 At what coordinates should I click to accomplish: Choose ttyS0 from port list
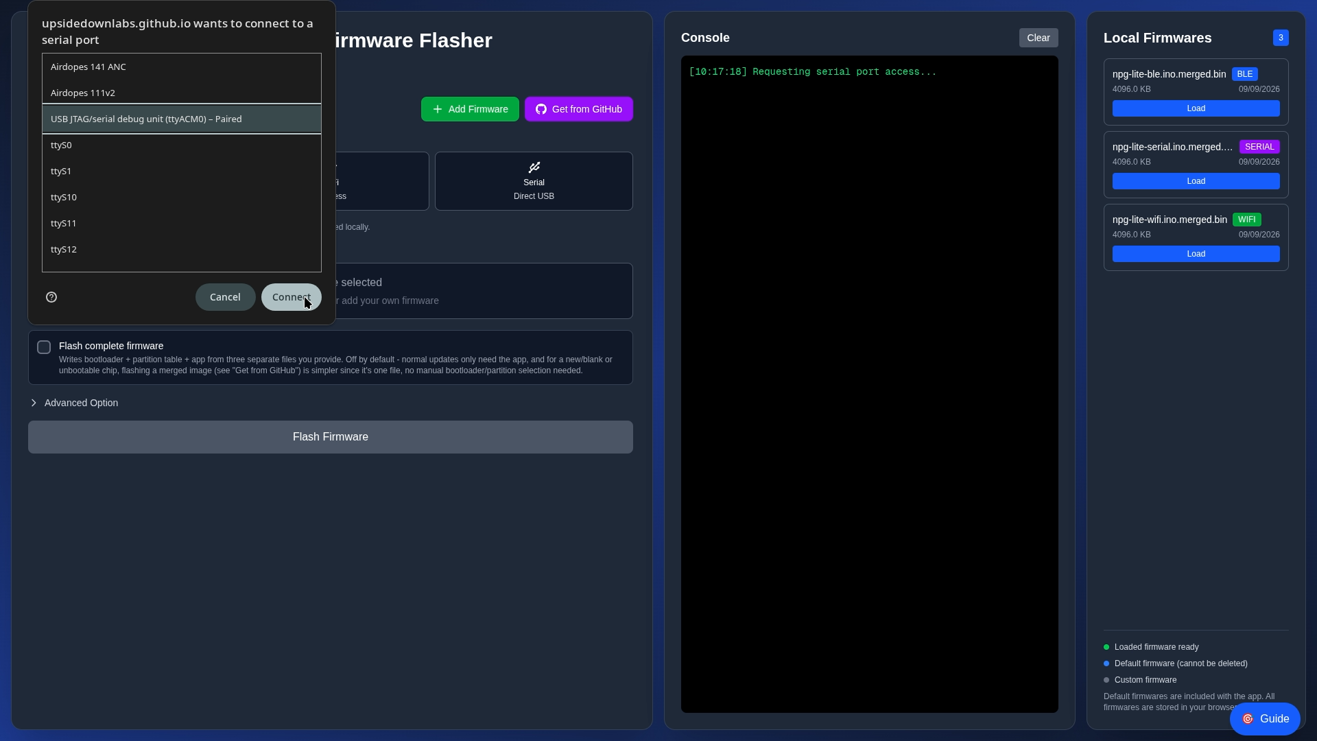(x=182, y=145)
